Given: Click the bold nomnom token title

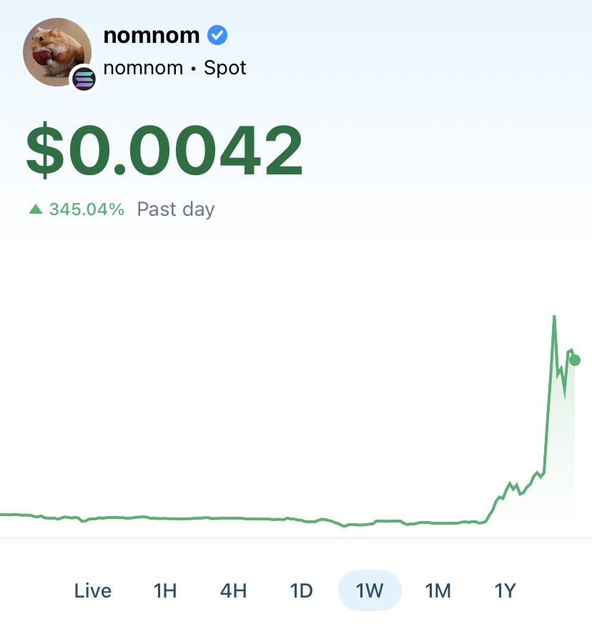Looking at the screenshot, I should click(152, 35).
